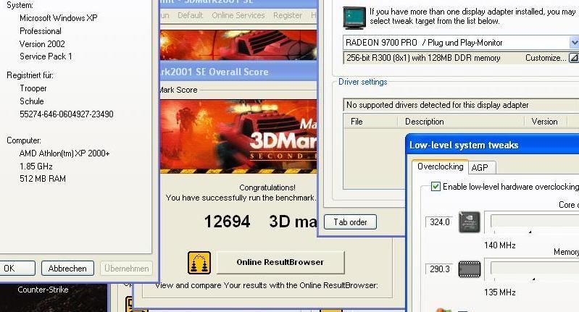The width and height of the screenshot is (579, 312).
Task: Click the 'No supported drivers detected' text
Action: tap(437, 105)
